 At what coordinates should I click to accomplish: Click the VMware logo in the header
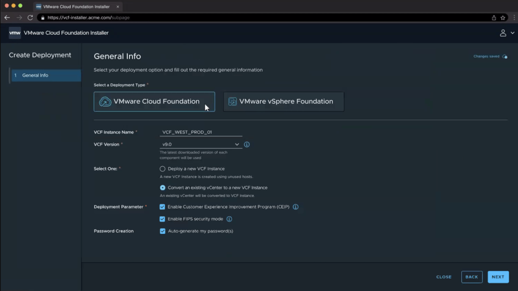tap(15, 33)
